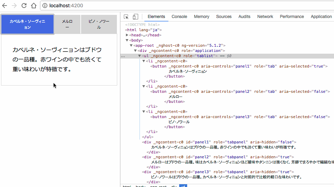Select button with aria-controls panel3
Image resolution: width=334 pixels, height=187 pixels.
[240, 117]
